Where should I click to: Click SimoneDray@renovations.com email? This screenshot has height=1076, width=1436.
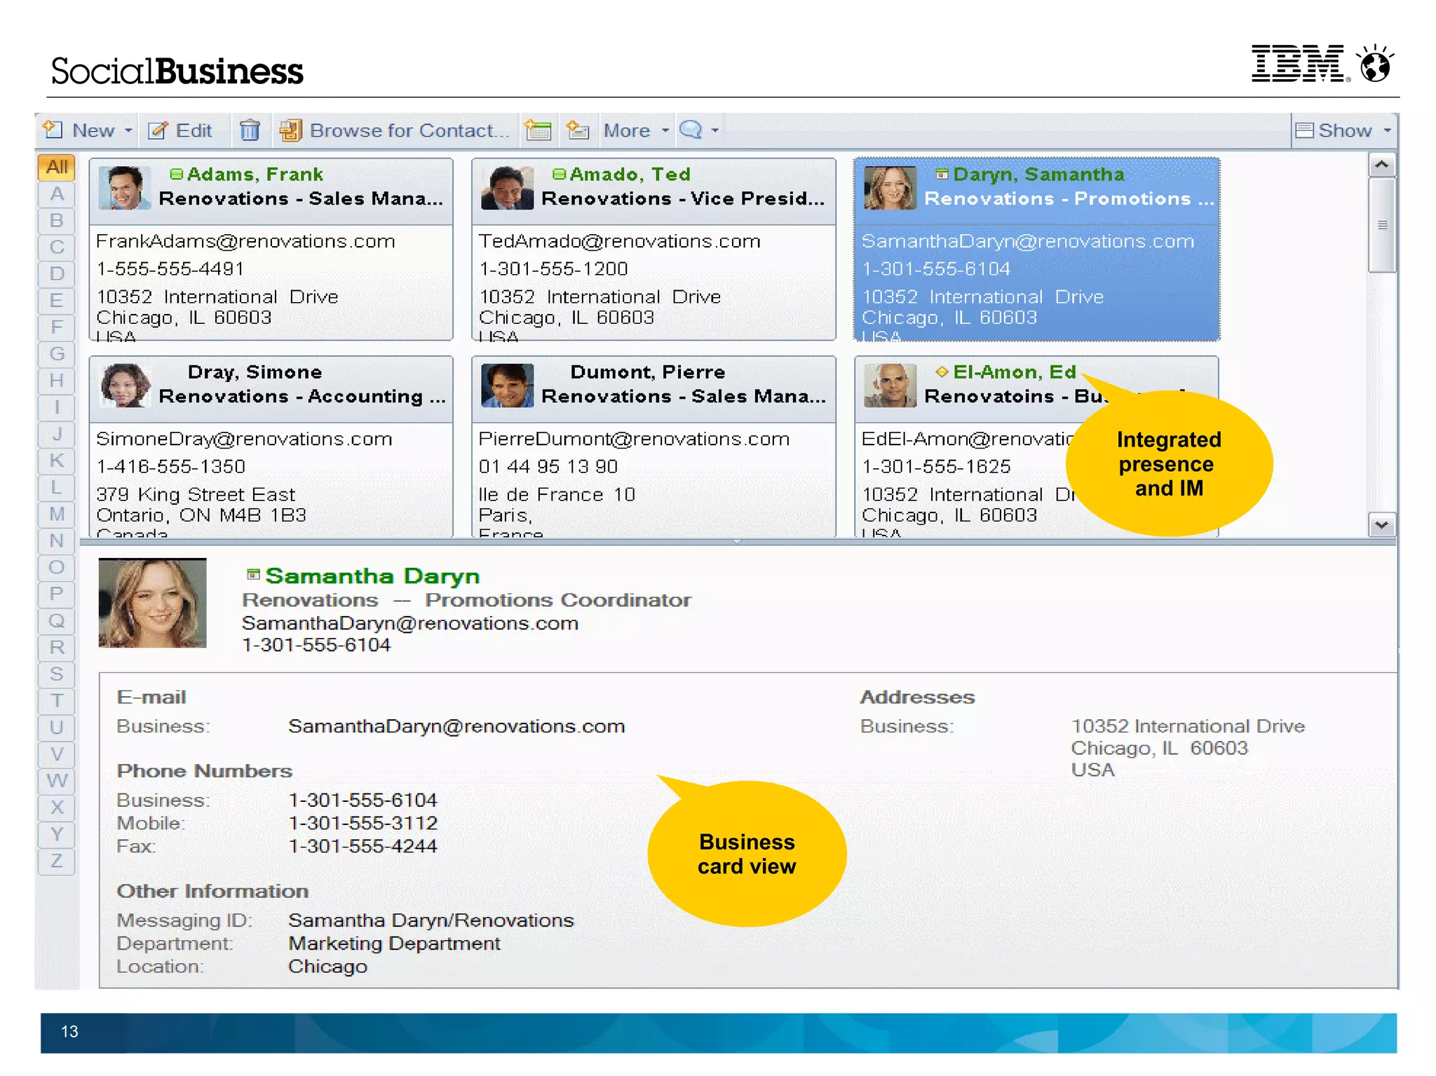tap(244, 439)
